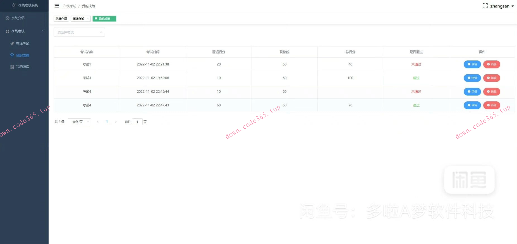Collapse the sidebar with the hamburger icon
Screen dimensions: 517x244
tap(57, 6)
